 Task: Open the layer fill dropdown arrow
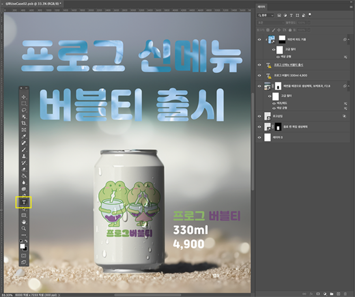click(309, 30)
